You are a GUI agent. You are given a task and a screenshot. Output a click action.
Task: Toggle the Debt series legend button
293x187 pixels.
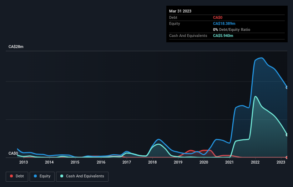click(17, 176)
